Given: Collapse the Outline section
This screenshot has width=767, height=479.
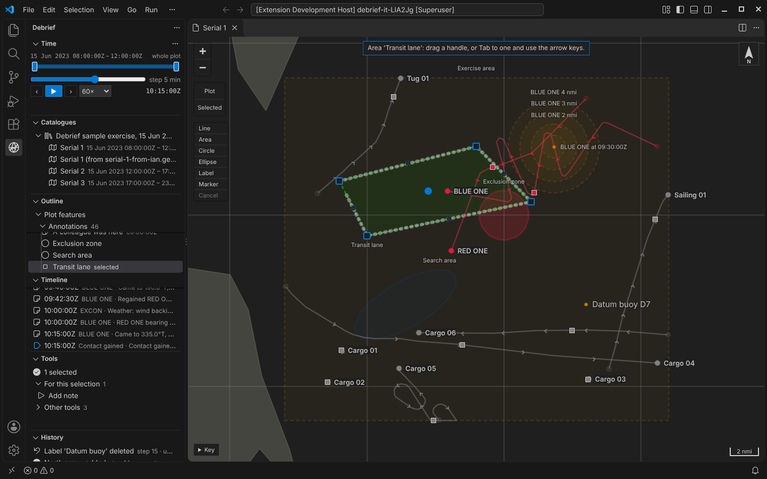Looking at the screenshot, I should pyautogui.click(x=36, y=201).
